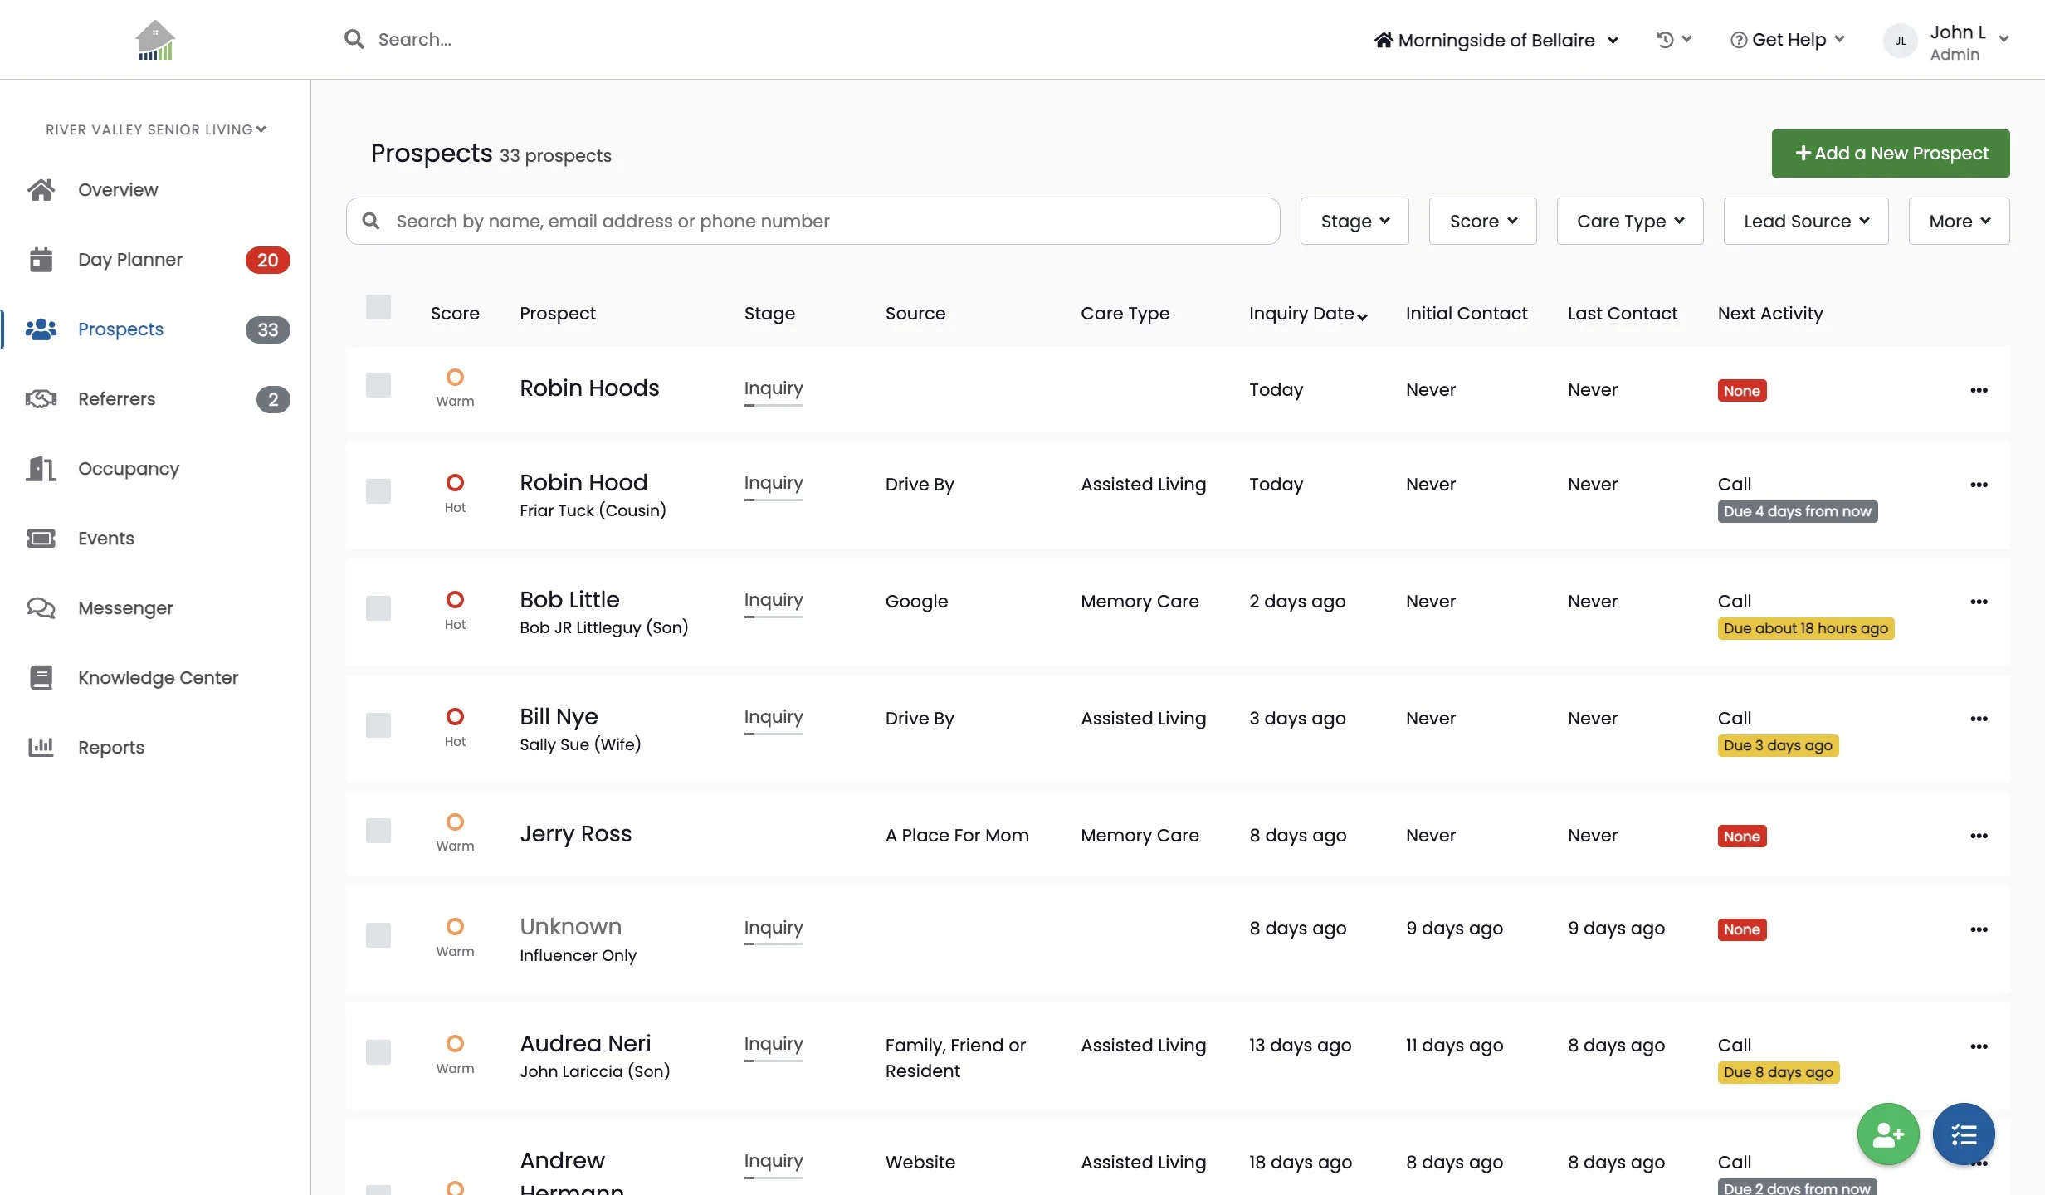Click the red None badge for Robin Hoods

1741,391
